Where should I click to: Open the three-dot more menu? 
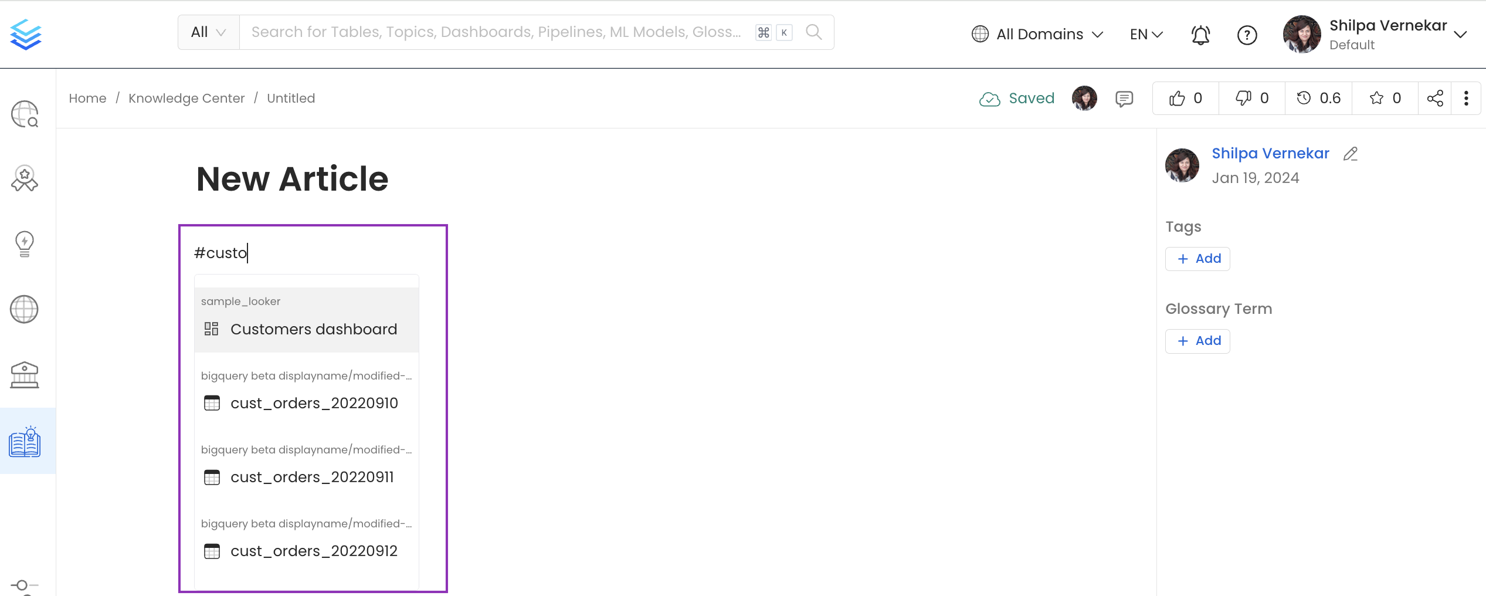point(1466,98)
